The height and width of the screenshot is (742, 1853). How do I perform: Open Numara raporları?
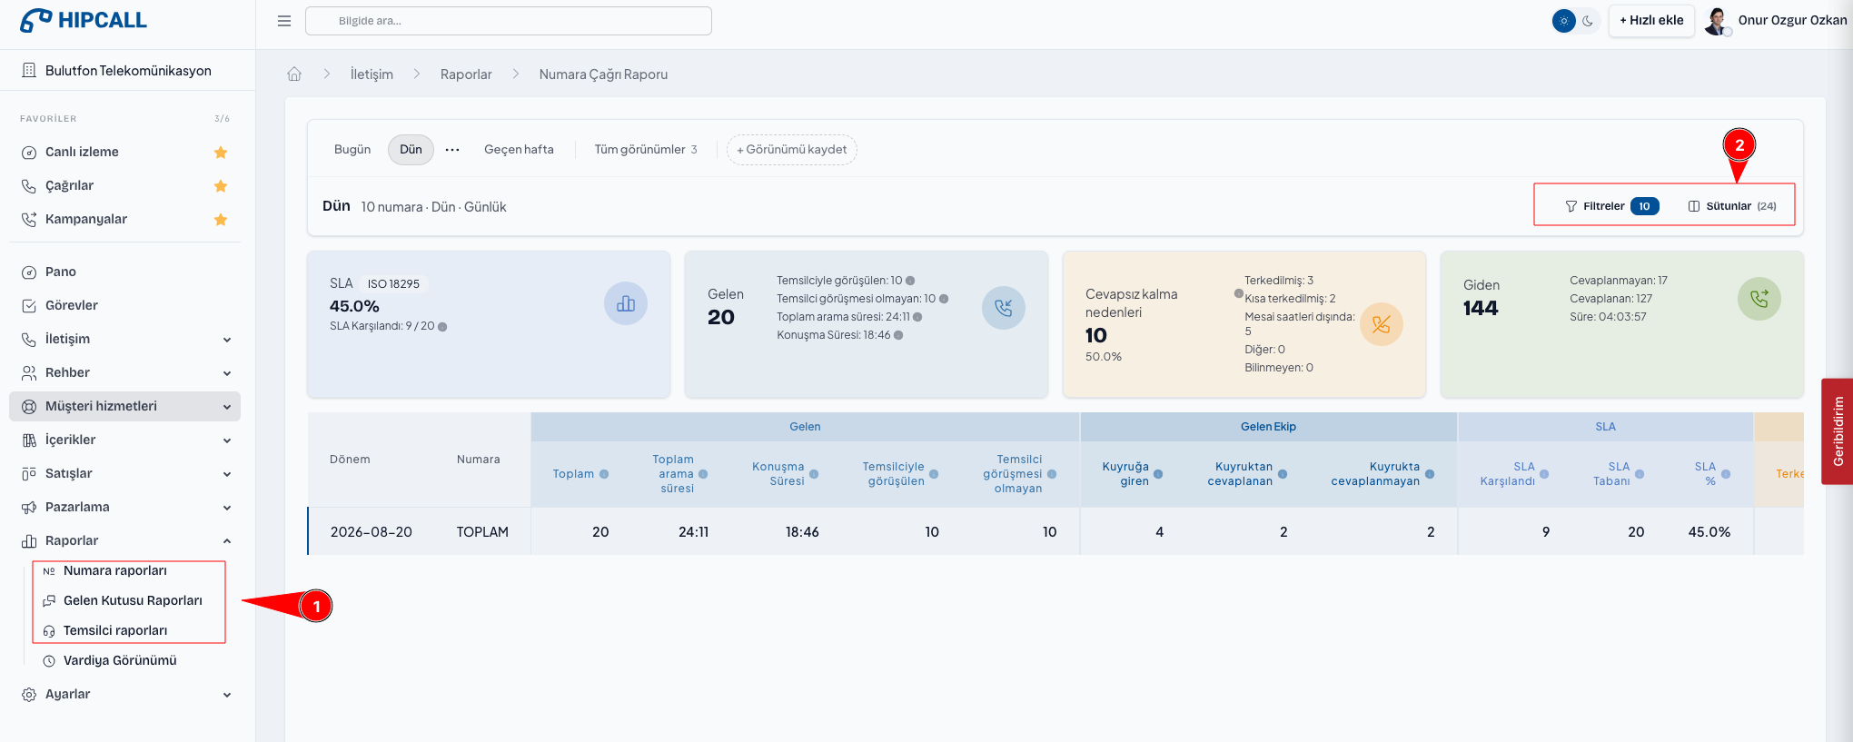[114, 570]
